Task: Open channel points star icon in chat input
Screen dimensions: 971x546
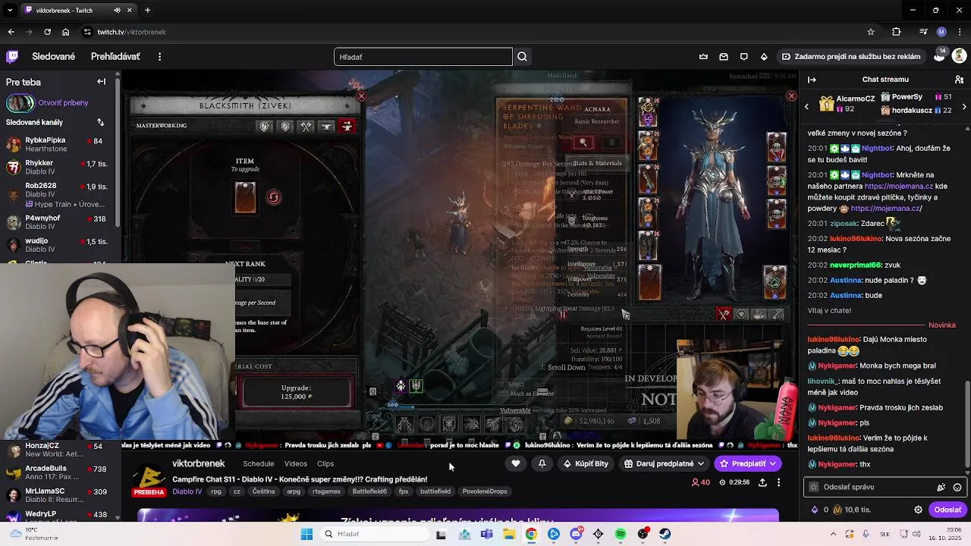Action: [x=814, y=487]
